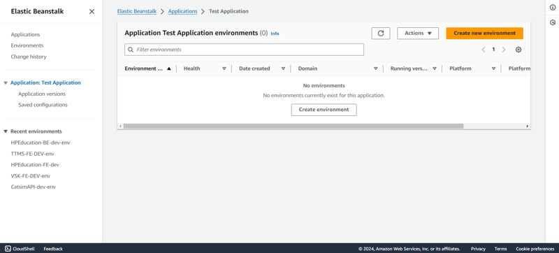Click scroll-right arrow on horizontal scrollbar
Viewport: 559px width, 253px height.
pos(528,126)
